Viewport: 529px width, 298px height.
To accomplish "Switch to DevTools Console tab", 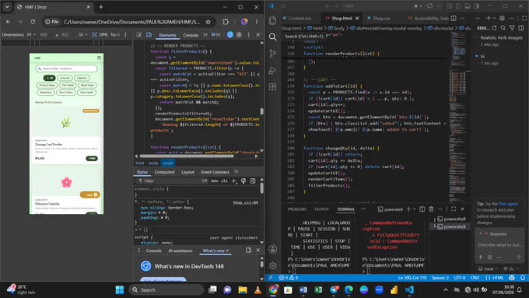I will point(191,35).
